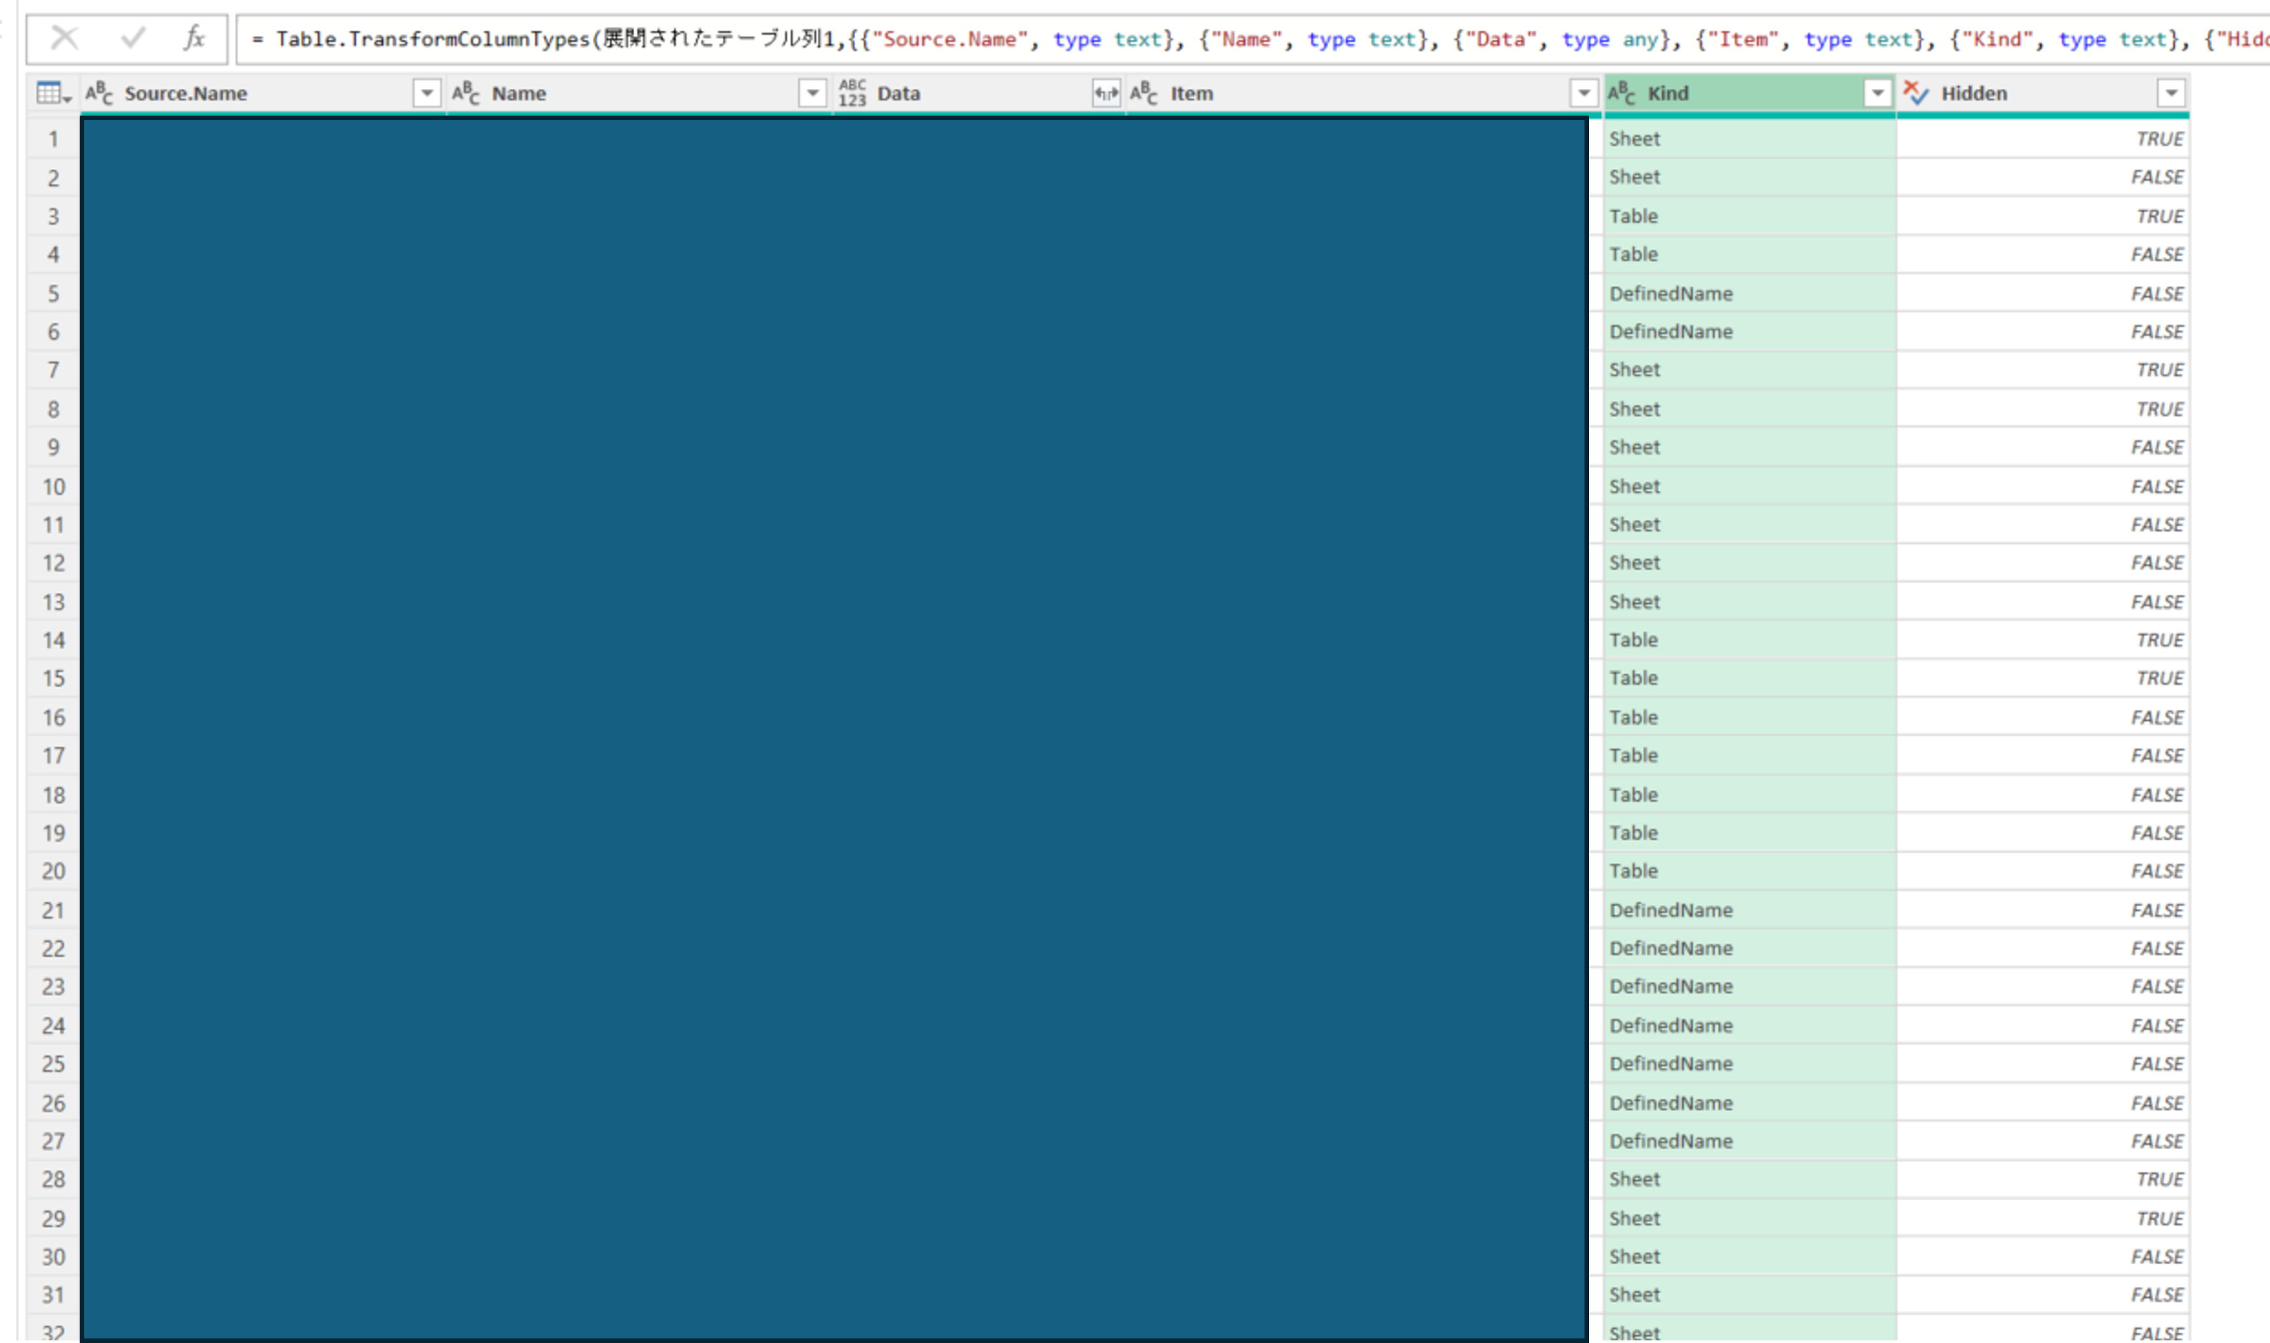Open the Kind column filter dropdown
The image size is (2270, 1343).
[1878, 93]
